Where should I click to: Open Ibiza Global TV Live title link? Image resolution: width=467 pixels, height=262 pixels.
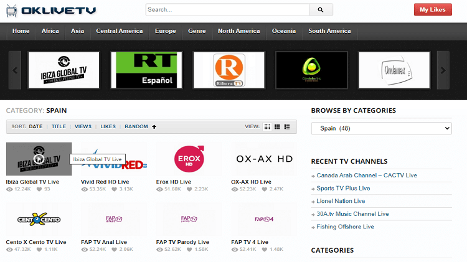point(32,182)
